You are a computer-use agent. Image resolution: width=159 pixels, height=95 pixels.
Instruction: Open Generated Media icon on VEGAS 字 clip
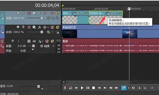point(107,13)
